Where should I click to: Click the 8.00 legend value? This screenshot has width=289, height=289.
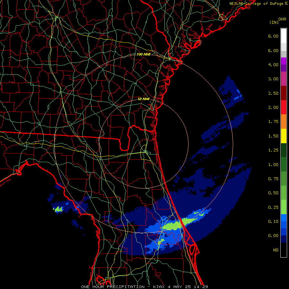(273, 36)
